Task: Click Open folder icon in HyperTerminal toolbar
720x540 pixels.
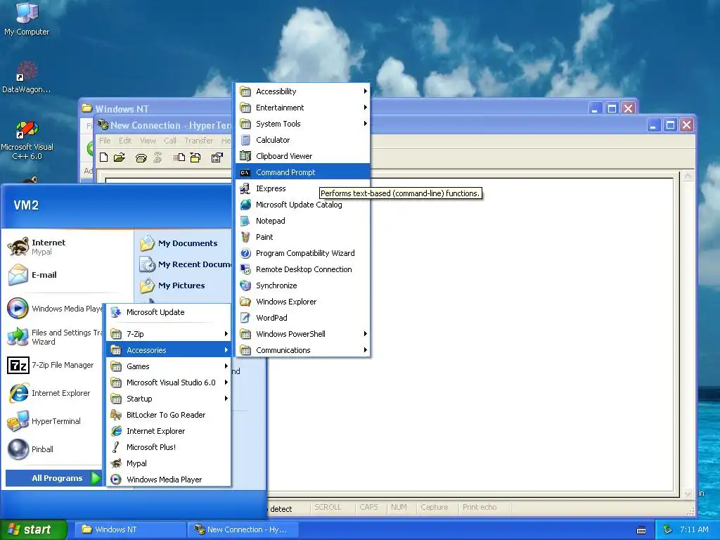Action: pos(120,157)
